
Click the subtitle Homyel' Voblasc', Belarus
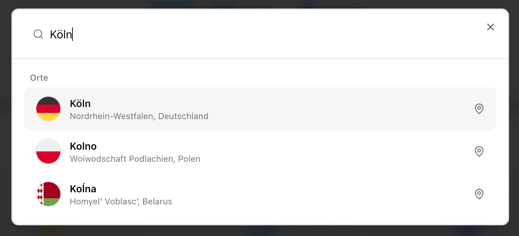(121, 201)
